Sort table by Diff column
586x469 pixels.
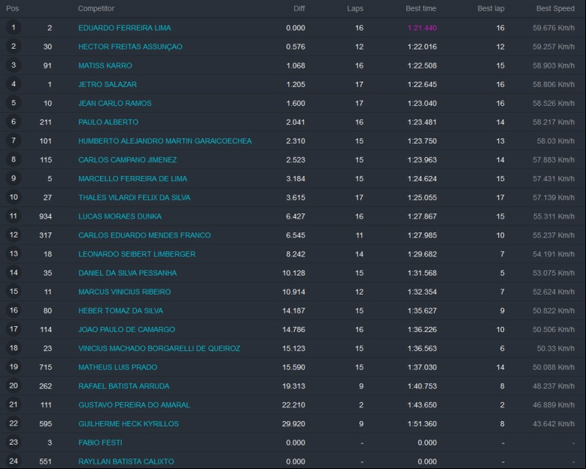[299, 8]
